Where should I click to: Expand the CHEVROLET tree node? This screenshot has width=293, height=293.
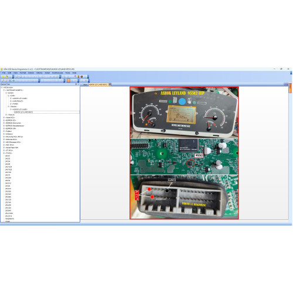[x=11, y=101]
